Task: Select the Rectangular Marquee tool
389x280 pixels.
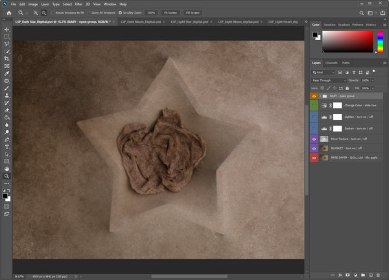Action: tap(6, 37)
